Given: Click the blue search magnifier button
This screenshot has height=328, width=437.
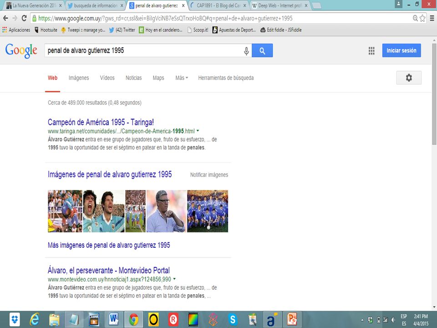Looking at the screenshot, I should tap(262, 51).
